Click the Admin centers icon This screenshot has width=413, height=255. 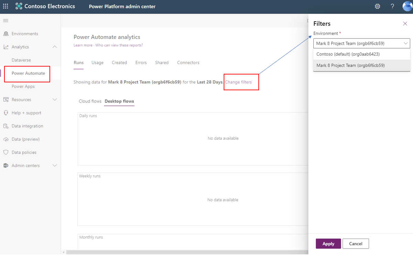click(x=6, y=165)
